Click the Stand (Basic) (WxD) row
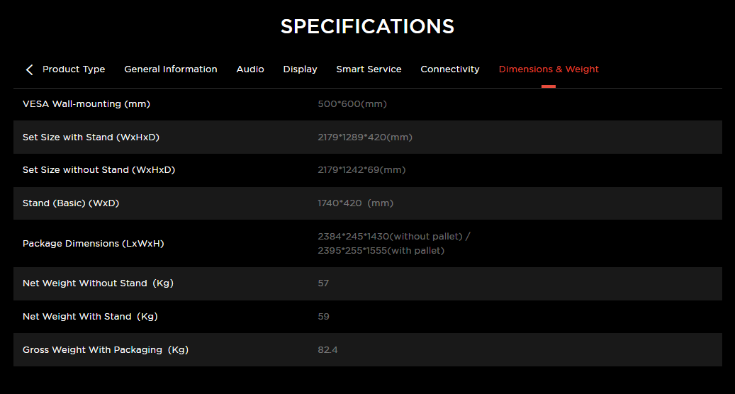Screen dimensions: 735x394 pos(367,203)
